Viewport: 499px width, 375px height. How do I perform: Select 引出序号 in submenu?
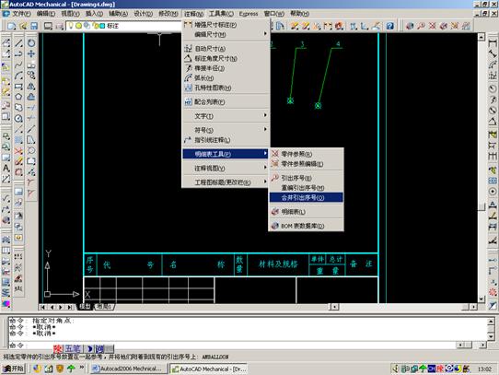[307, 178]
